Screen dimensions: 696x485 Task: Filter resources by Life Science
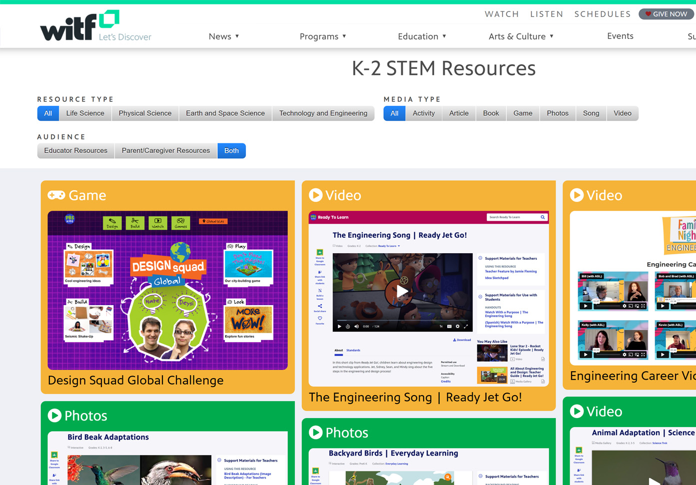tap(85, 113)
